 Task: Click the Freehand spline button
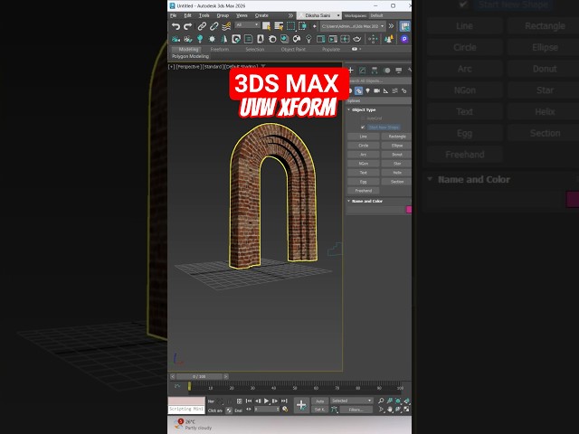(364, 191)
